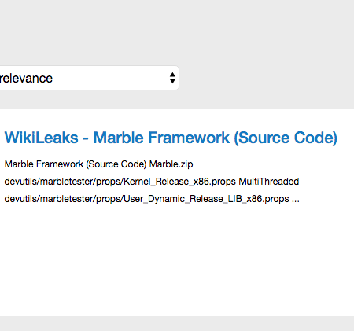Click the Kernel_Release_x86.props path text

(x=120, y=182)
